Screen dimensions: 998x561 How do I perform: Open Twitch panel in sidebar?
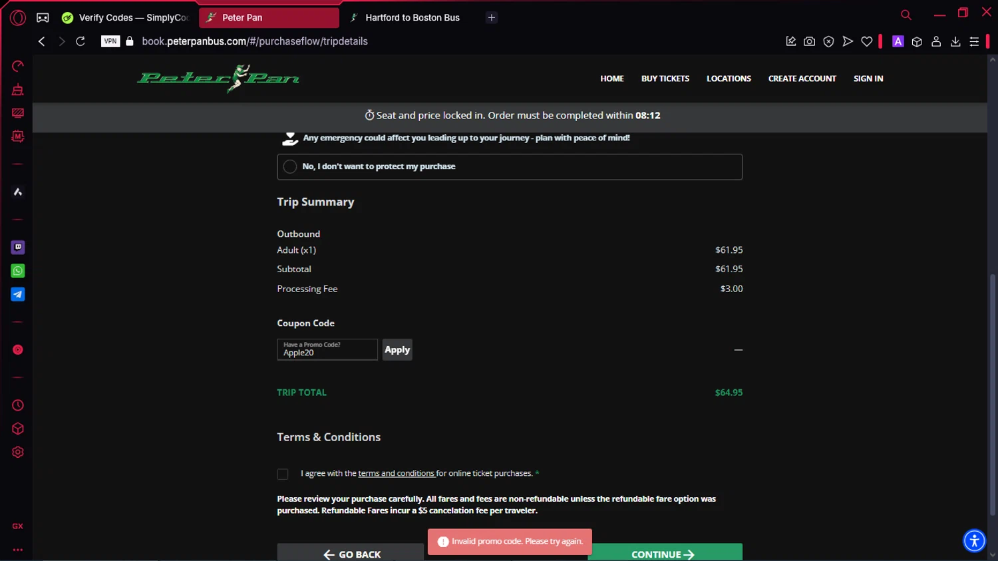click(18, 247)
